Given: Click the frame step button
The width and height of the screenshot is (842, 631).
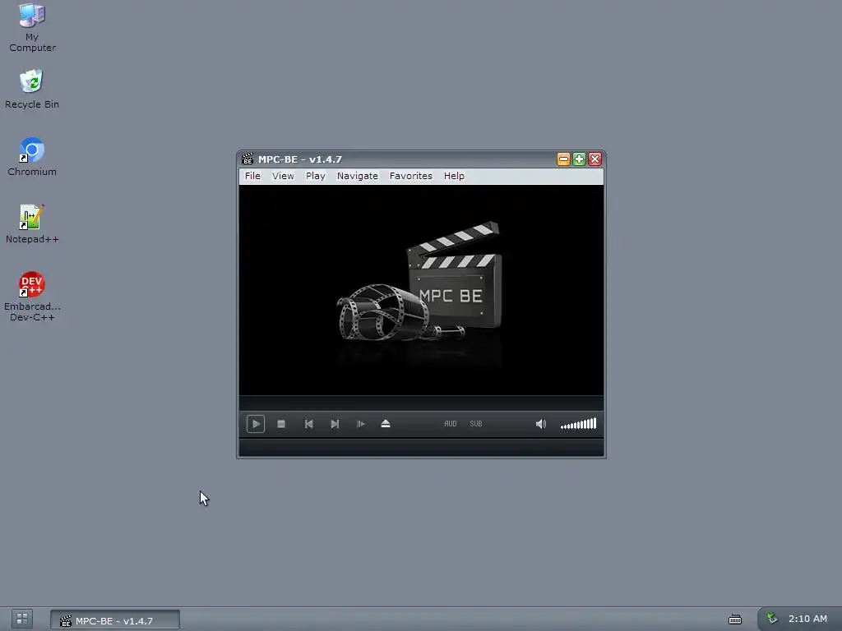Looking at the screenshot, I should click(360, 424).
